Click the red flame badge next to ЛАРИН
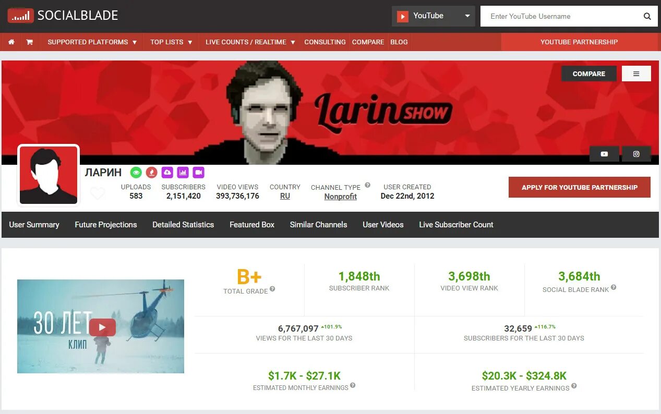This screenshot has height=414, width=661. [151, 172]
